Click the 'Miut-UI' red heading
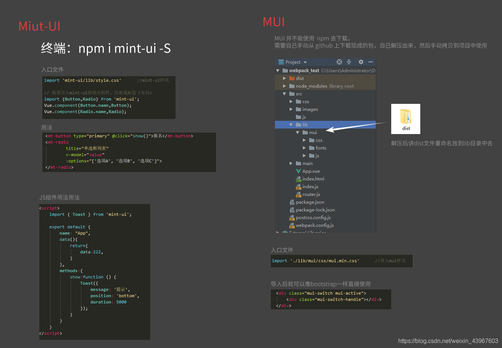Screen dimensions: 502x348 click(x=39, y=26)
